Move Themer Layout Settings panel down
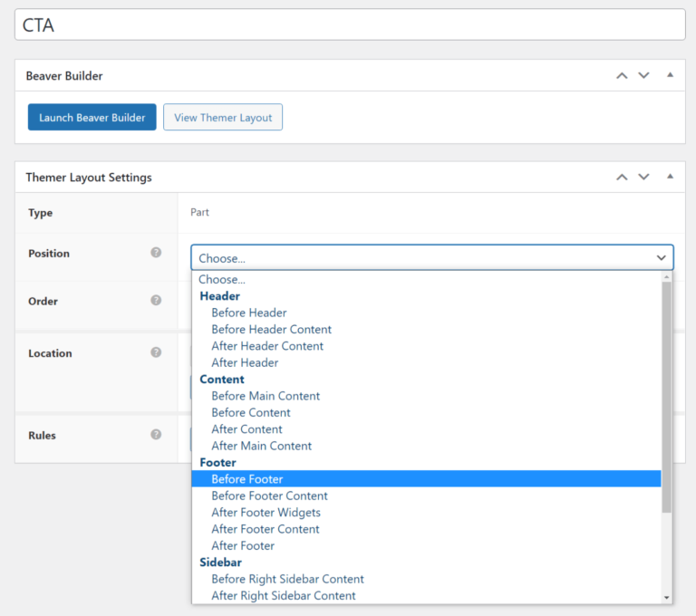Screen dimensions: 696x616 tap(643, 178)
